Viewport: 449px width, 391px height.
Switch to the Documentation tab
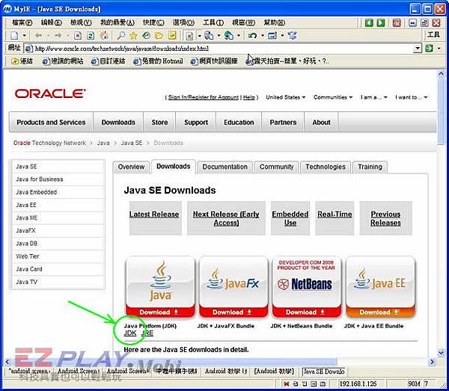pos(224,167)
